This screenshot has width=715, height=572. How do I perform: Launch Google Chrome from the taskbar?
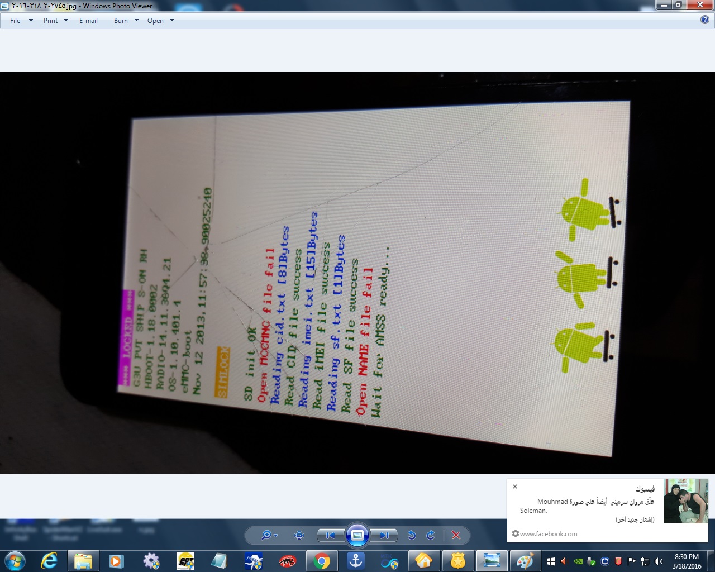point(322,561)
